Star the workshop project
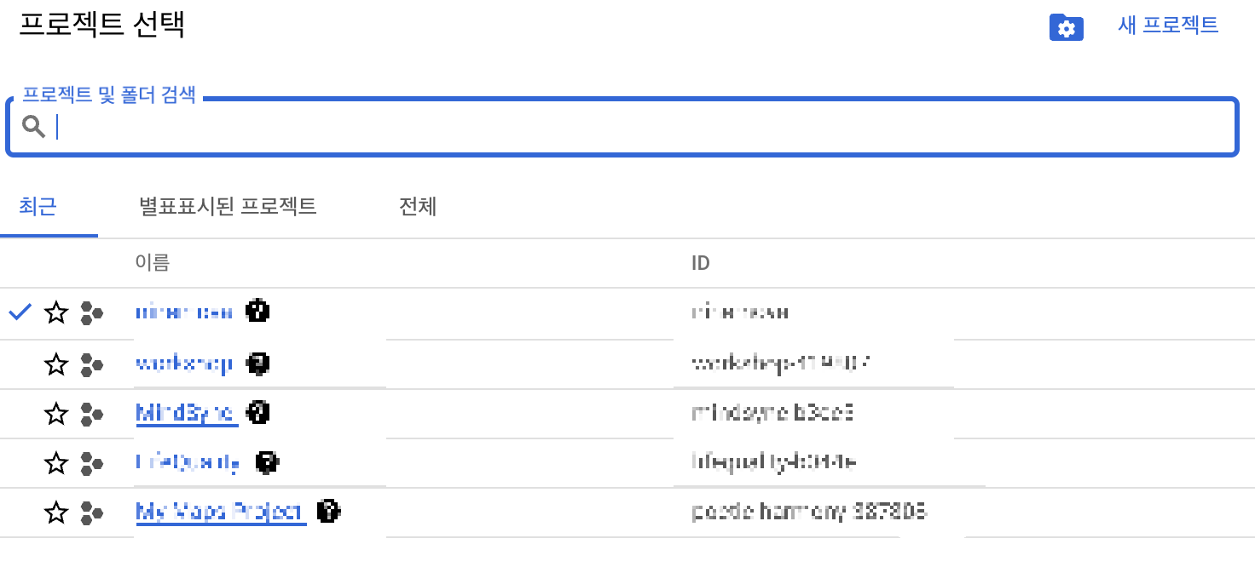 click(x=56, y=365)
